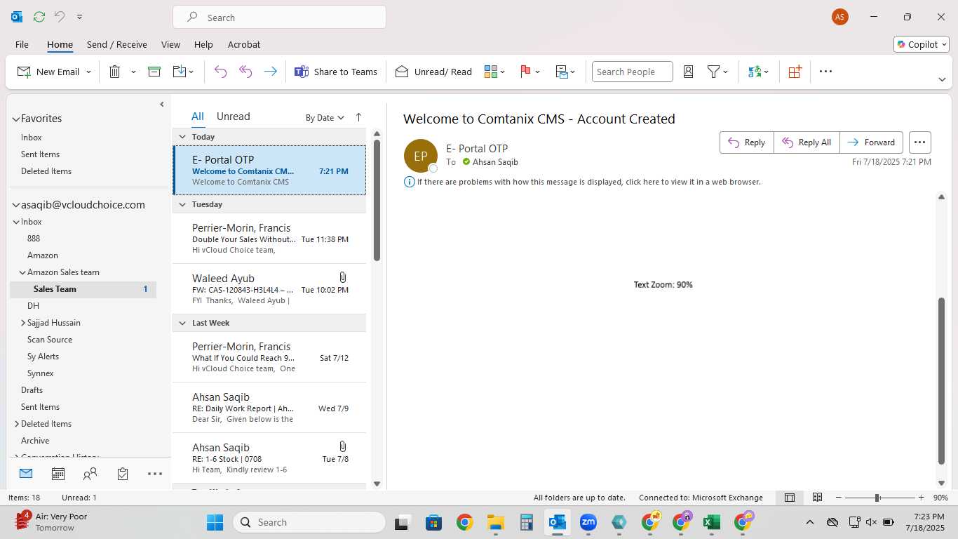The height and width of the screenshot is (539, 958).
Task: Click the Undo icon in title bar
Action: click(59, 17)
